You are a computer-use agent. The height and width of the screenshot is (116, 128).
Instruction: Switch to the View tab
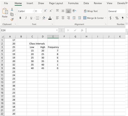[109, 3]
